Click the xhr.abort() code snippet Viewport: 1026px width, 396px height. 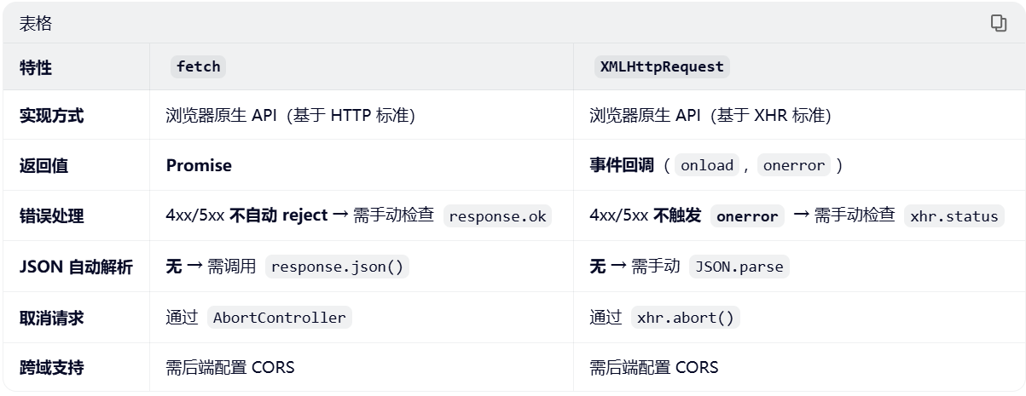point(685,318)
